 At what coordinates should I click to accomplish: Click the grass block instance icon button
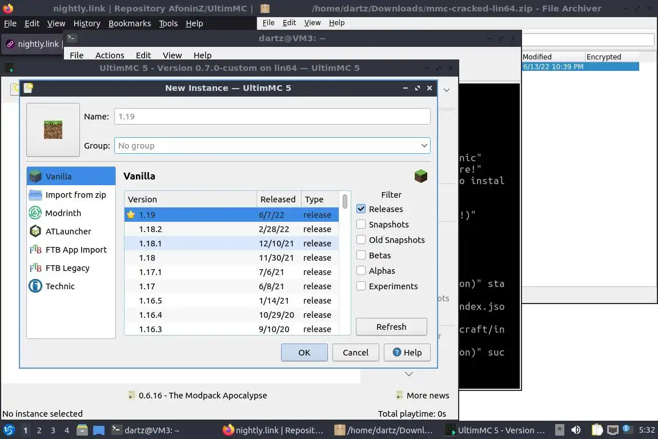click(x=53, y=130)
